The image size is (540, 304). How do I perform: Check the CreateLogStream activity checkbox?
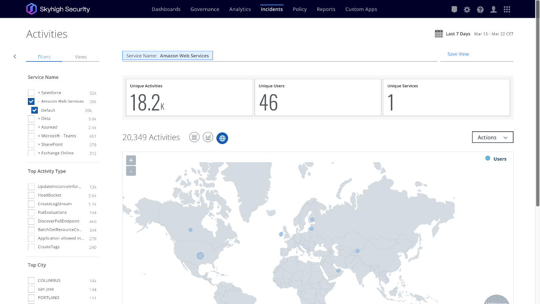pos(31,204)
